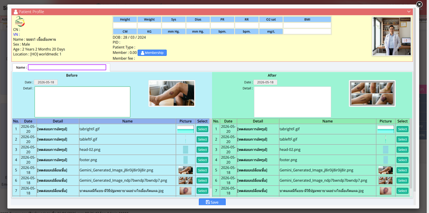Screen dimensions: 429x213
Task: Select row 7 jpg in Before table
Action: point(202,191)
